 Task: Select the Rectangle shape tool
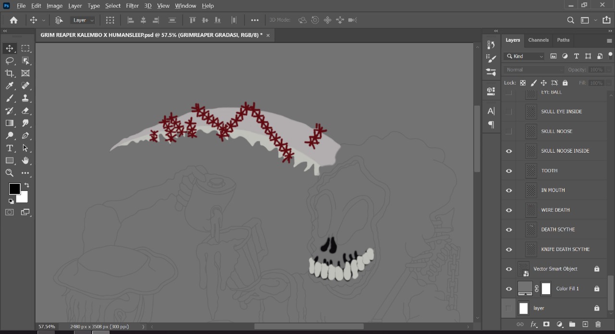(x=10, y=161)
